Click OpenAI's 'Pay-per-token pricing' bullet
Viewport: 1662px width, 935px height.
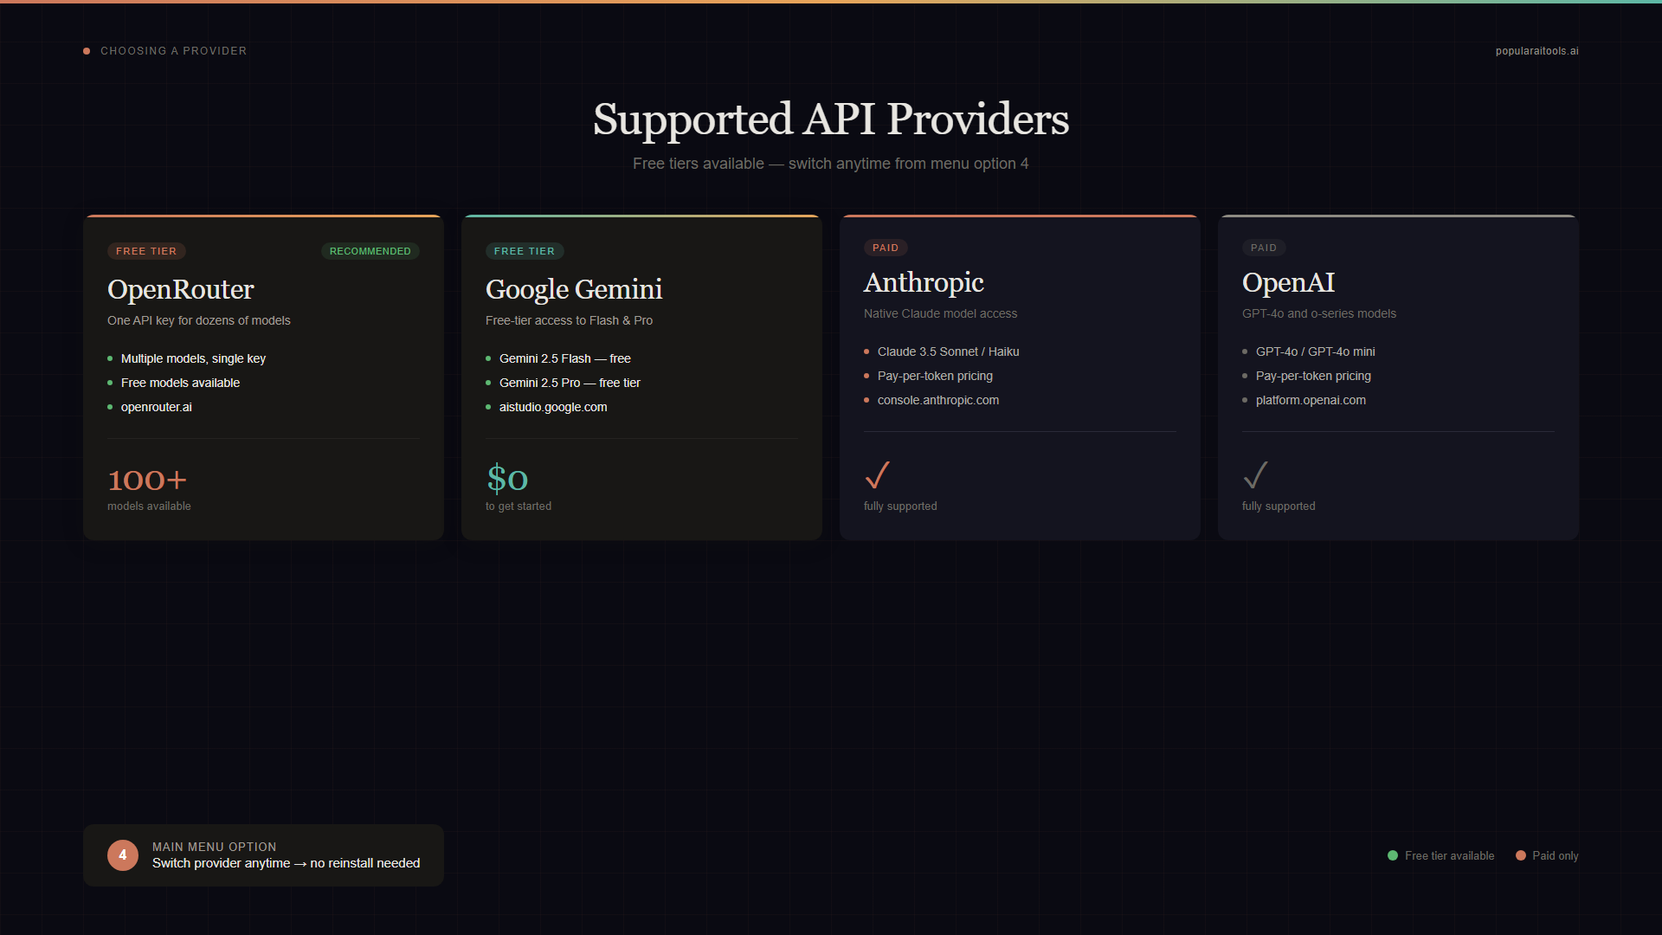click(x=1313, y=376)
